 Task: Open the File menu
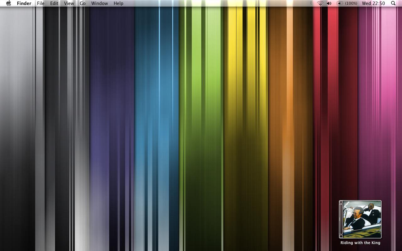pyautogui.click(x=41, y=3)
